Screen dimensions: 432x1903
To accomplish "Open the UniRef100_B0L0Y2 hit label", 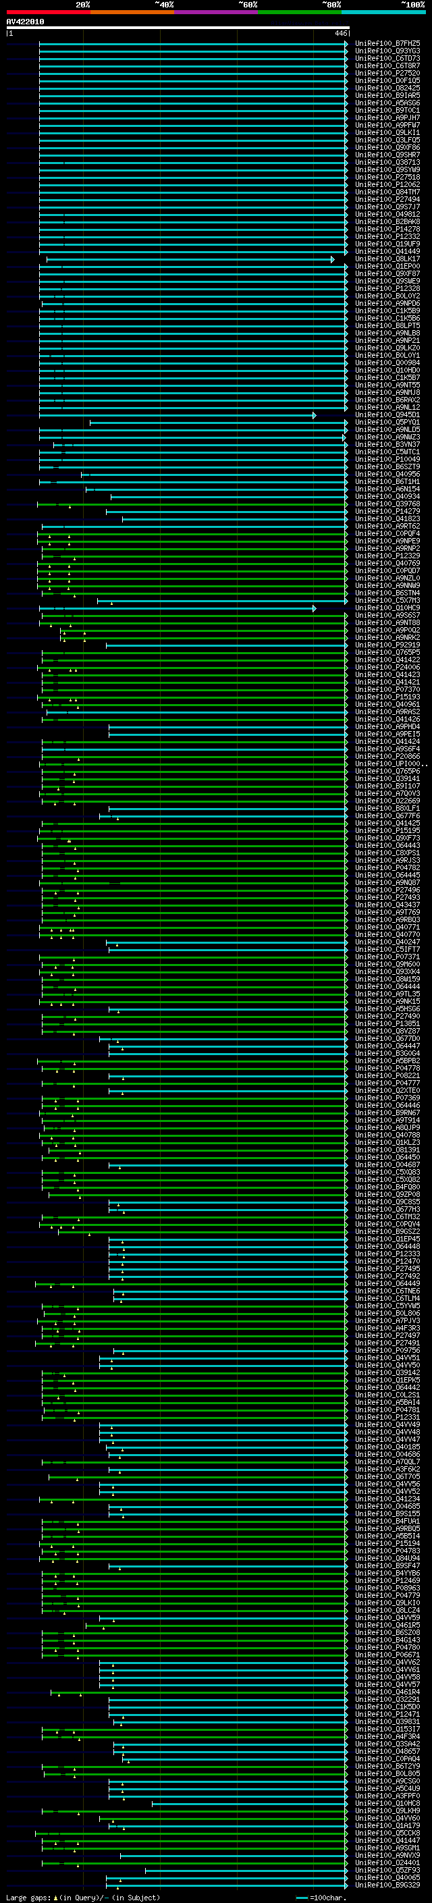I will 387,296.
